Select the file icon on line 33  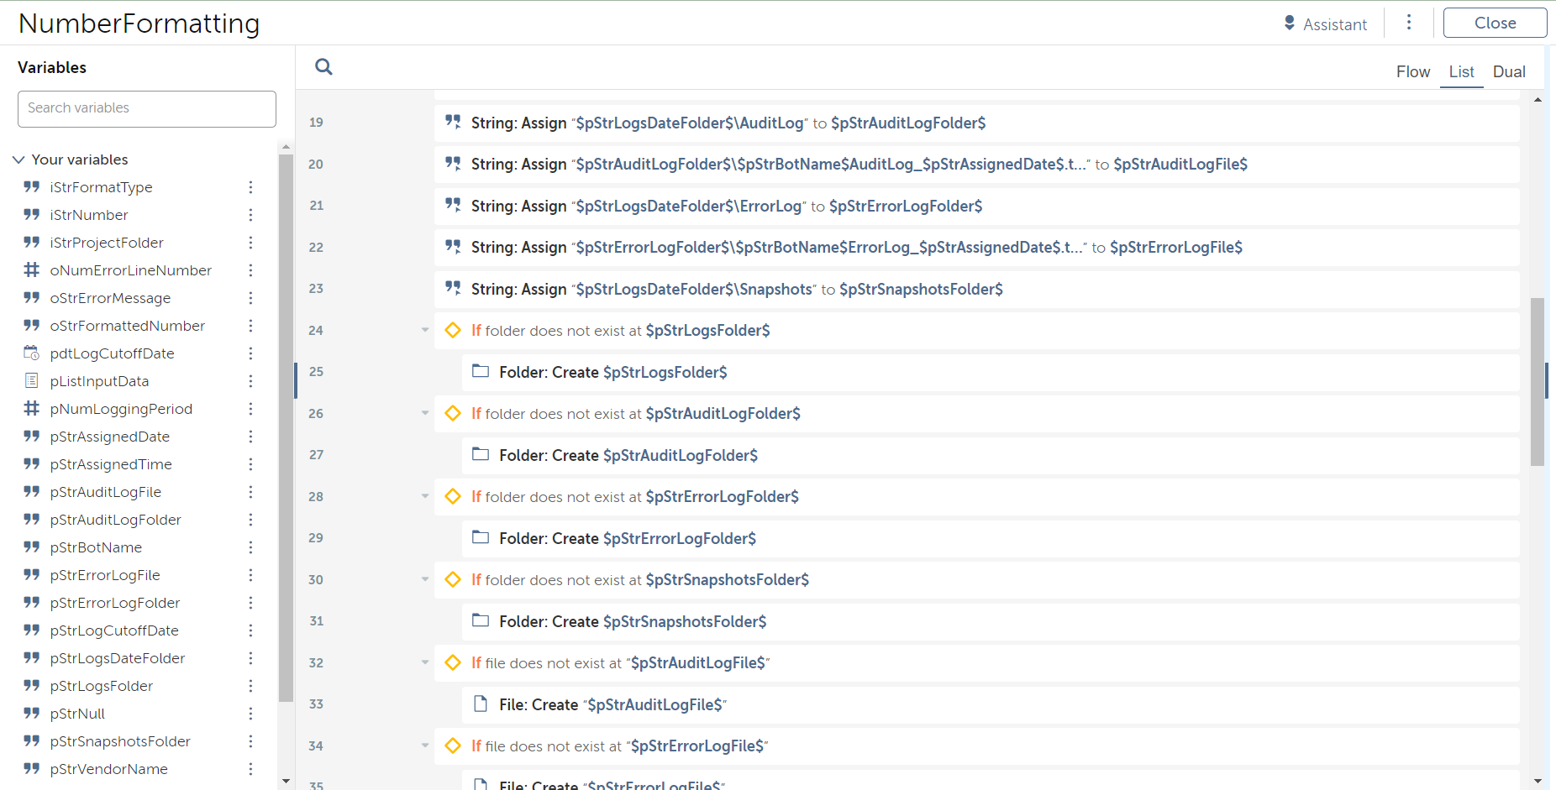[x=481, y=704]
